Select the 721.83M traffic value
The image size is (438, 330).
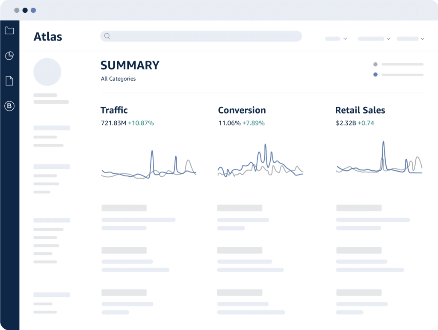113,123
